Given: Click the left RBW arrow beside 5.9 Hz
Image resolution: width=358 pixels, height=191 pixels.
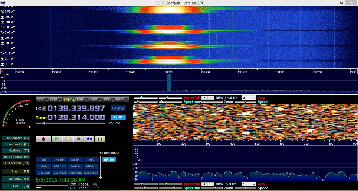Looking at the screenshot, I should click(x=204, y=184).
